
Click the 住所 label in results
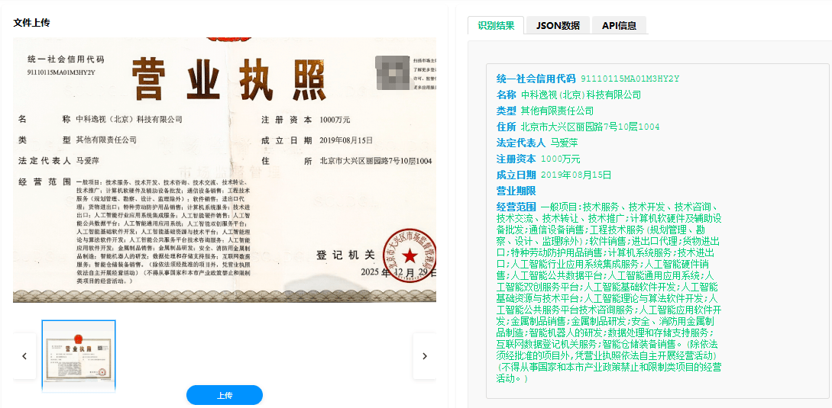(507, 127)
